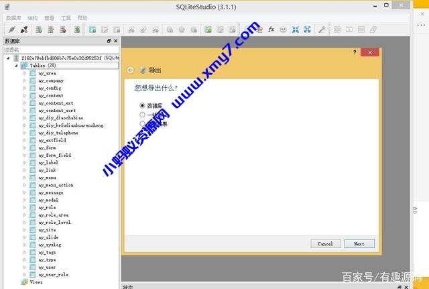Click the create view toolbar icon
The image size is (429, 289).
click(x=208, y=30)
